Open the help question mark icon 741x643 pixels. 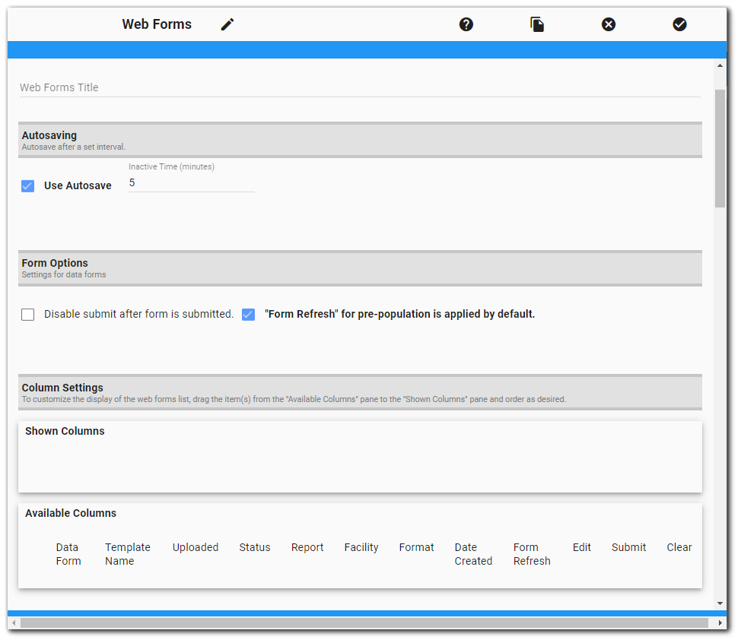(x=466, y=24)
